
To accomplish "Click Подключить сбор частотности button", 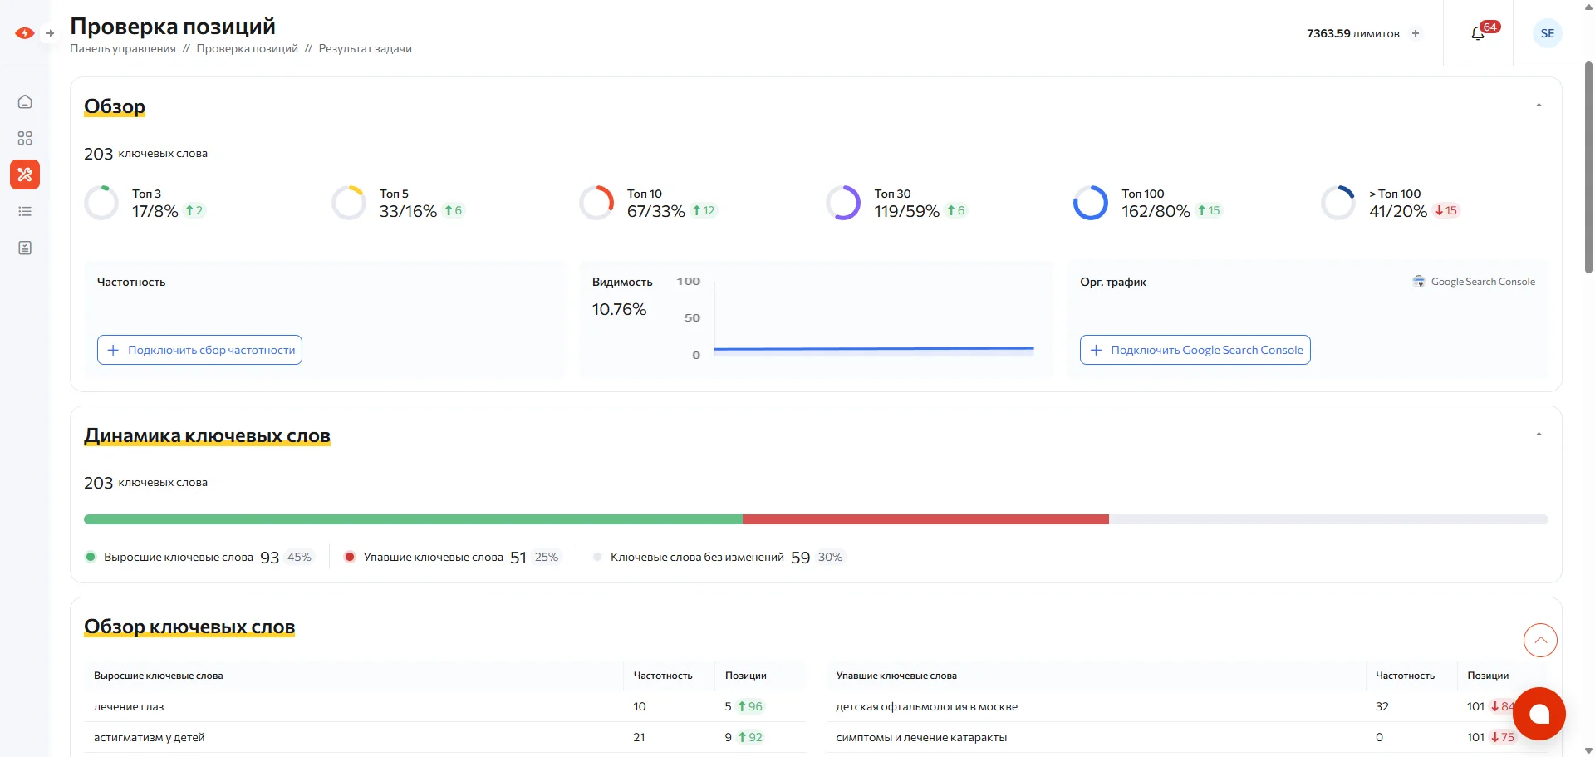I will pyautogui.click(x=199, y=350).
